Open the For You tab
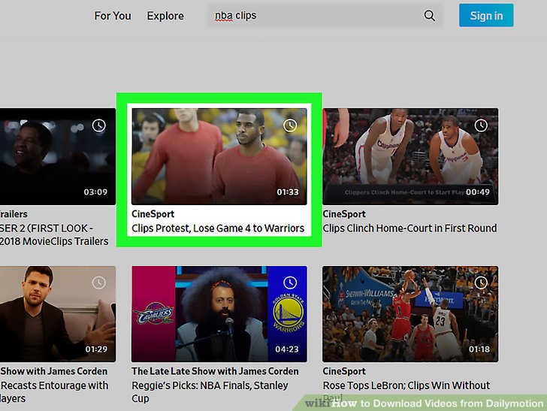Image resolution: width=547 pixels, height=411 pixels. point(113,16)
